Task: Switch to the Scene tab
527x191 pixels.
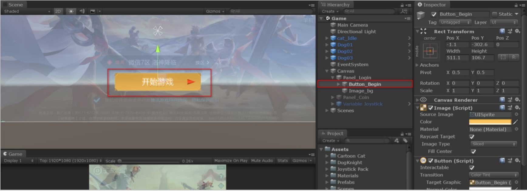Action: click(x=13, y=5)
